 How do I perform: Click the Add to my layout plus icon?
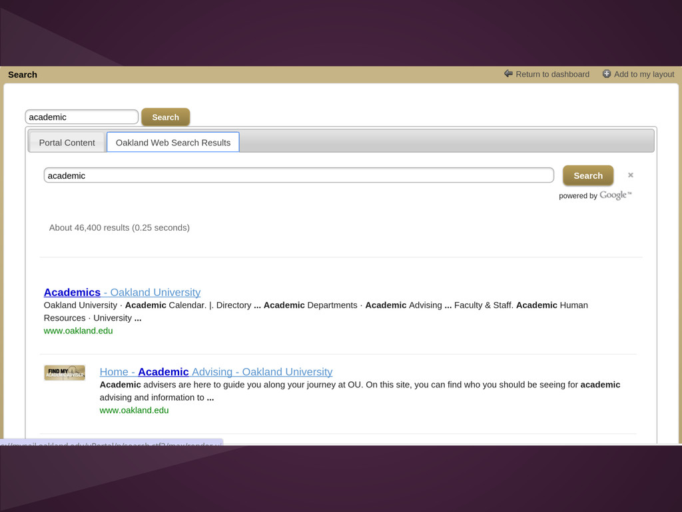(x=606, y=73)
